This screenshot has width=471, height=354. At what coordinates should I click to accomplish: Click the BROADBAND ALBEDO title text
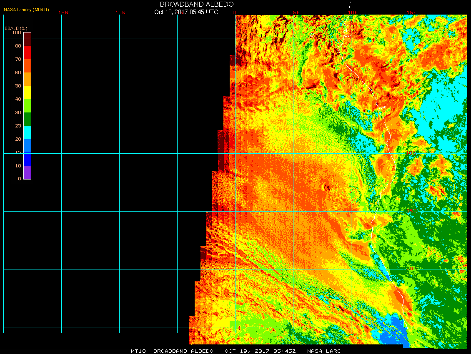pyautogui.click(x=197, y=4)
